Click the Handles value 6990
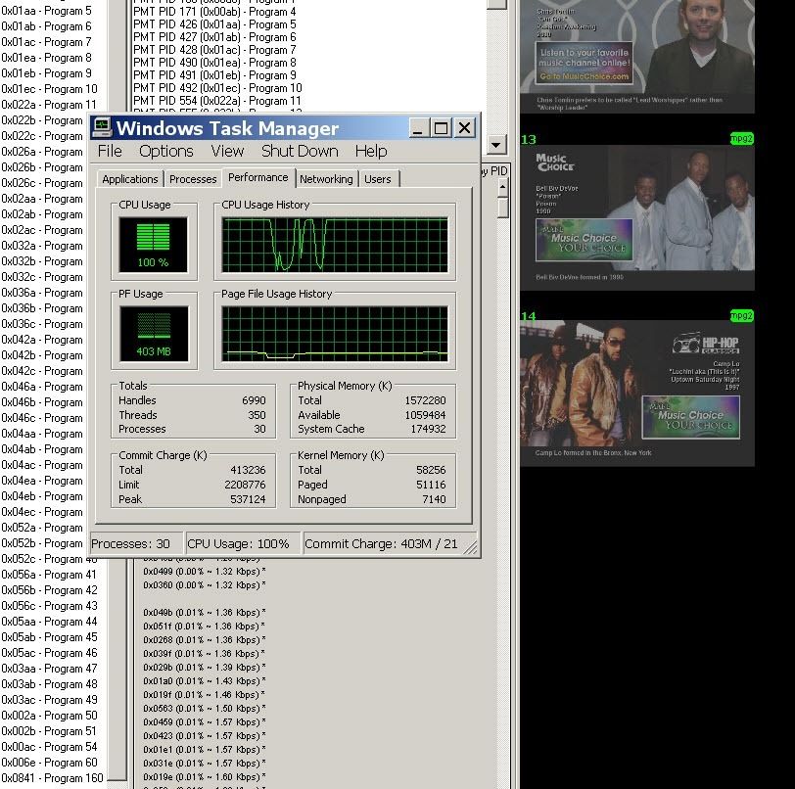 [254, 400]
